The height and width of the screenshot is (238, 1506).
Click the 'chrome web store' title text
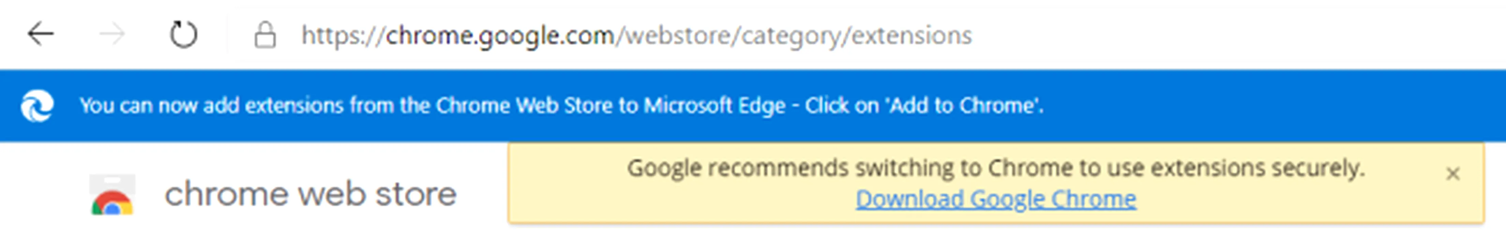[310, 194]
